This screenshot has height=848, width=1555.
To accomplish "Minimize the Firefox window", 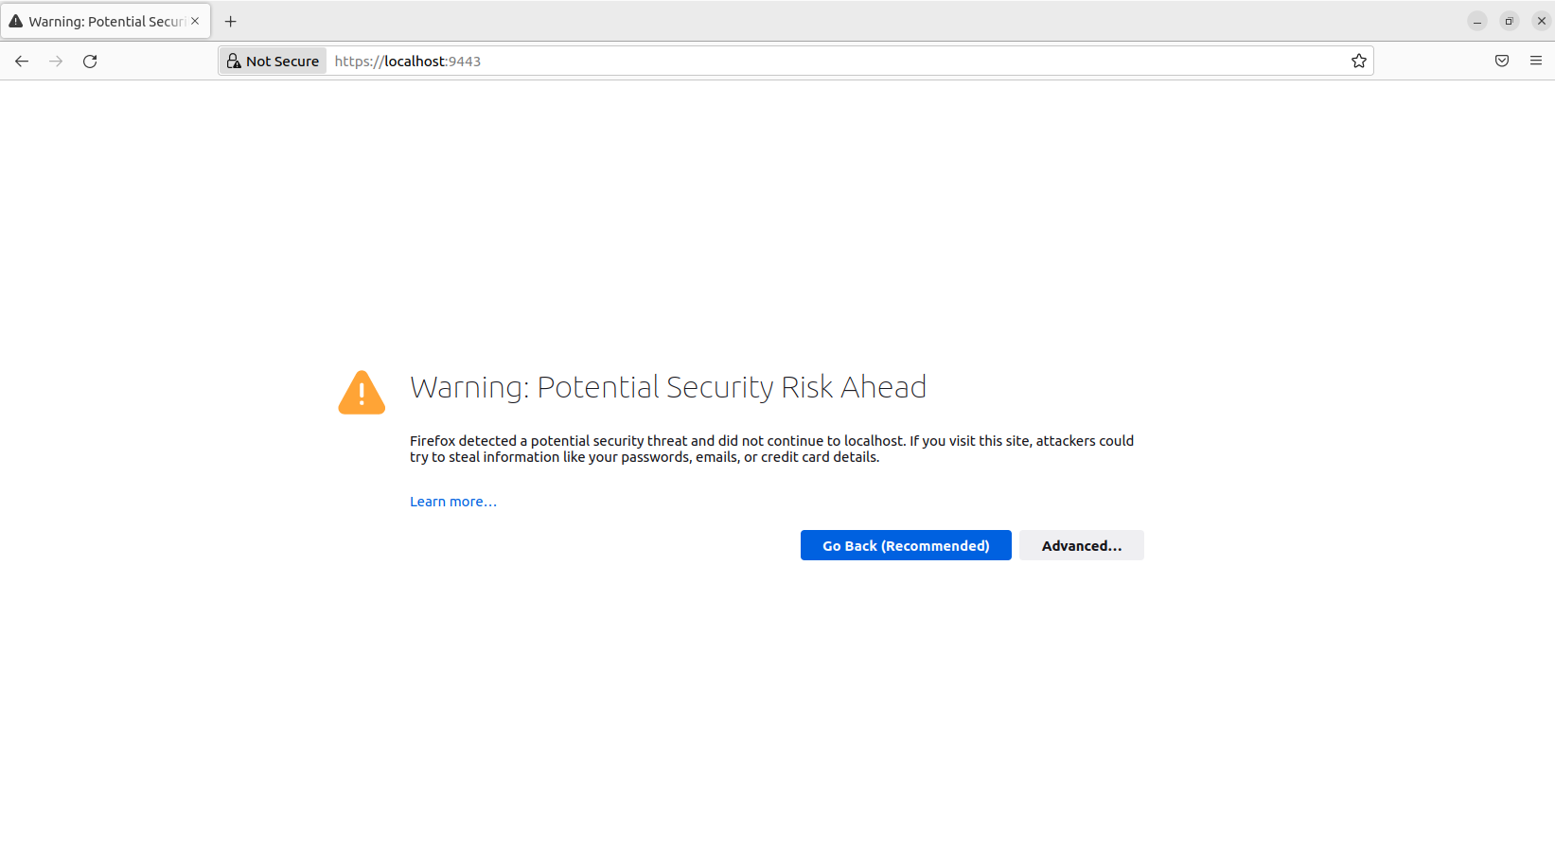I will coord(1477,21).
